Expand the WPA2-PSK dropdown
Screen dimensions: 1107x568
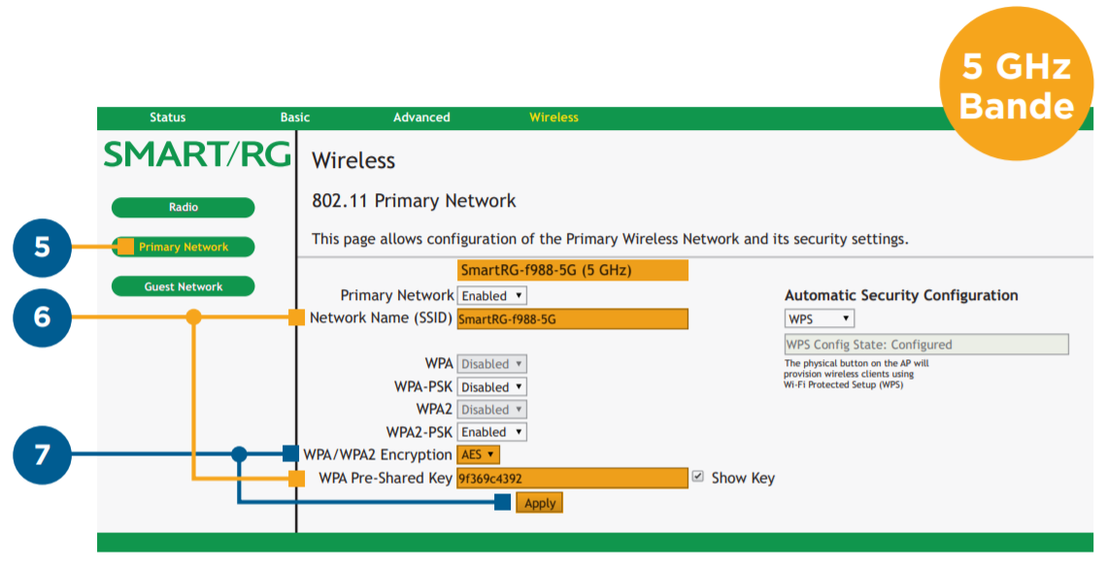pyautogui.click(x=492, y=432)
